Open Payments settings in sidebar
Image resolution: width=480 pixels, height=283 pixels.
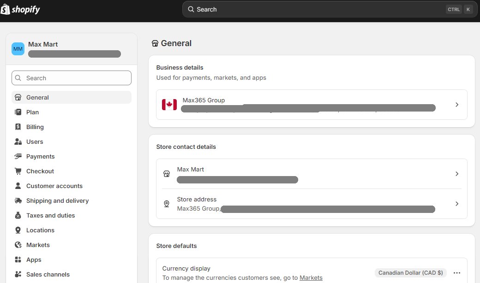point(40,156)
